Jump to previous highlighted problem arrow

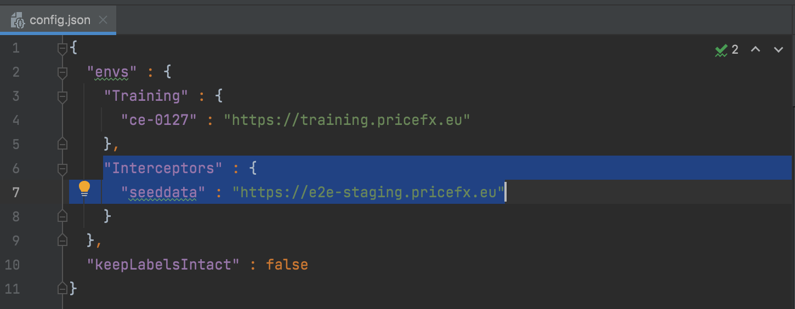tap(756, 50)
